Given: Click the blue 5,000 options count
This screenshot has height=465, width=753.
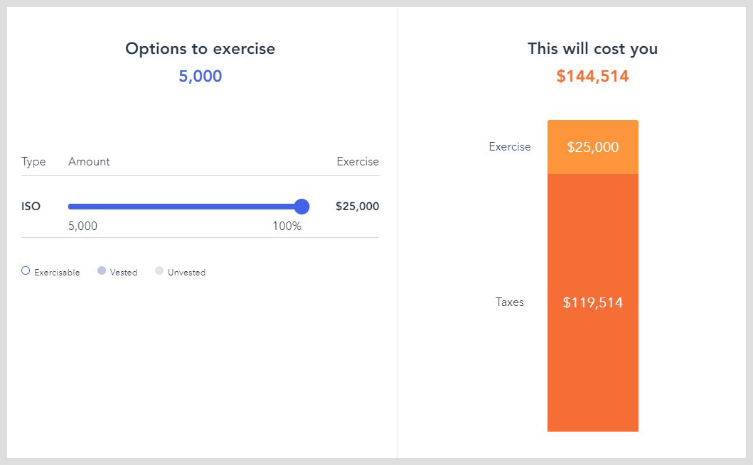Looking at the screenshot, I should [200, 75].
